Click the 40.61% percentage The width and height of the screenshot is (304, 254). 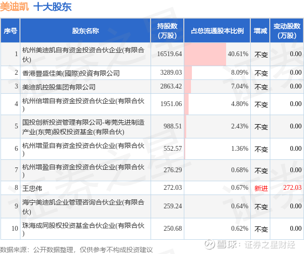tap(238, 54)
